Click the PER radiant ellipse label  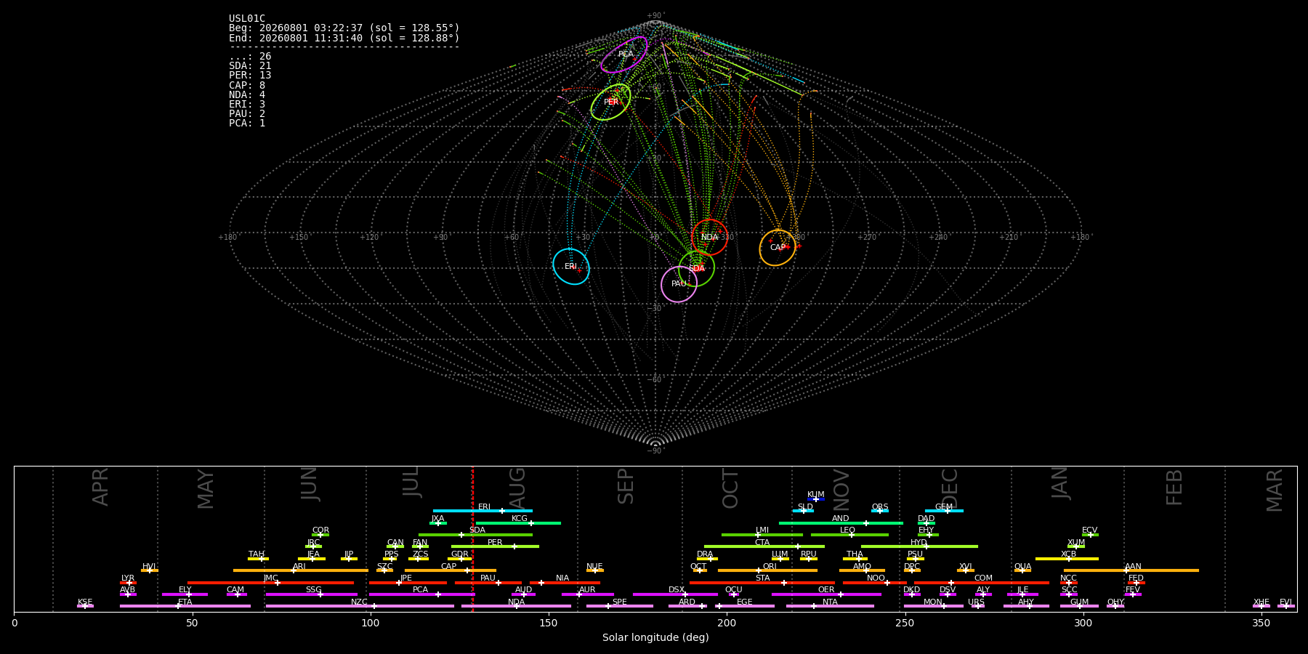(611, 102)
